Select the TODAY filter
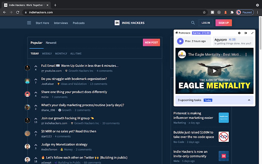Image resolution: width=262 pixels, height=164 pixels. pos(34,54)
